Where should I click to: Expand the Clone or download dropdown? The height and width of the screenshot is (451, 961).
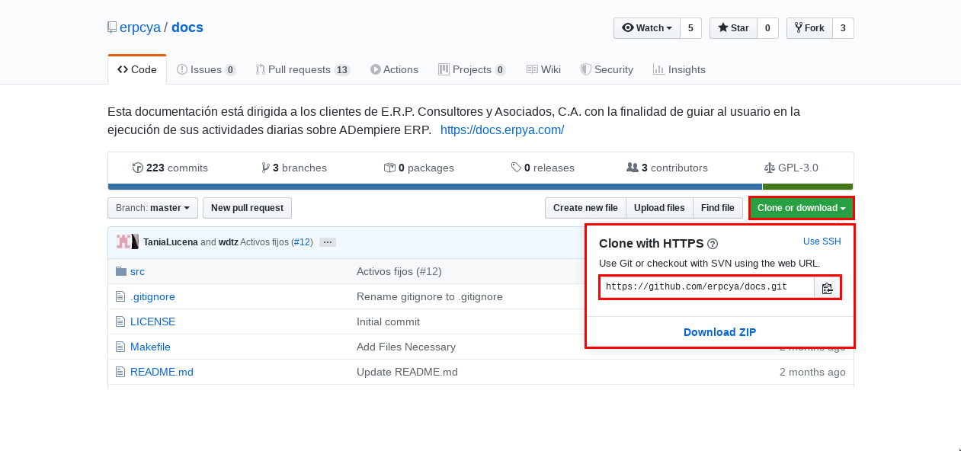coord(801,207)
